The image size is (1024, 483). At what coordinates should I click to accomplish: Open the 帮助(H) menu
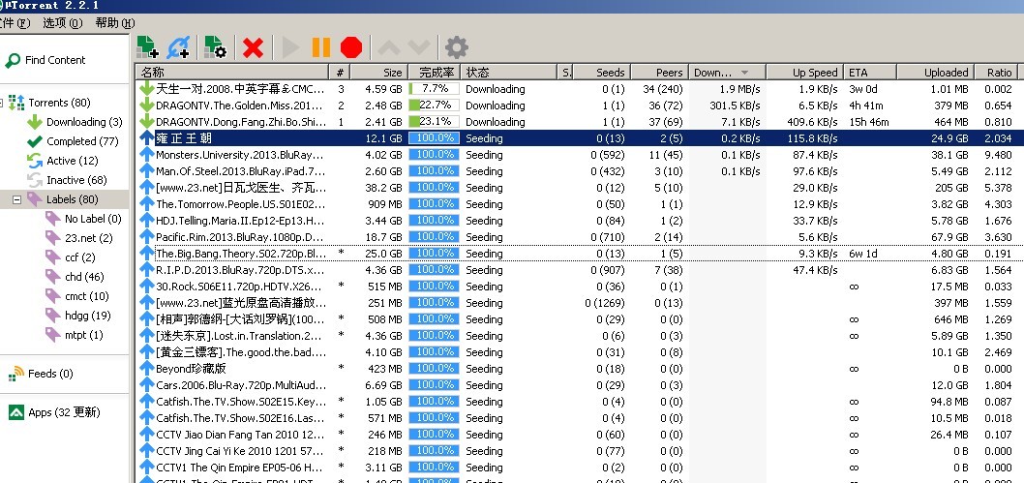pos(115,23)
